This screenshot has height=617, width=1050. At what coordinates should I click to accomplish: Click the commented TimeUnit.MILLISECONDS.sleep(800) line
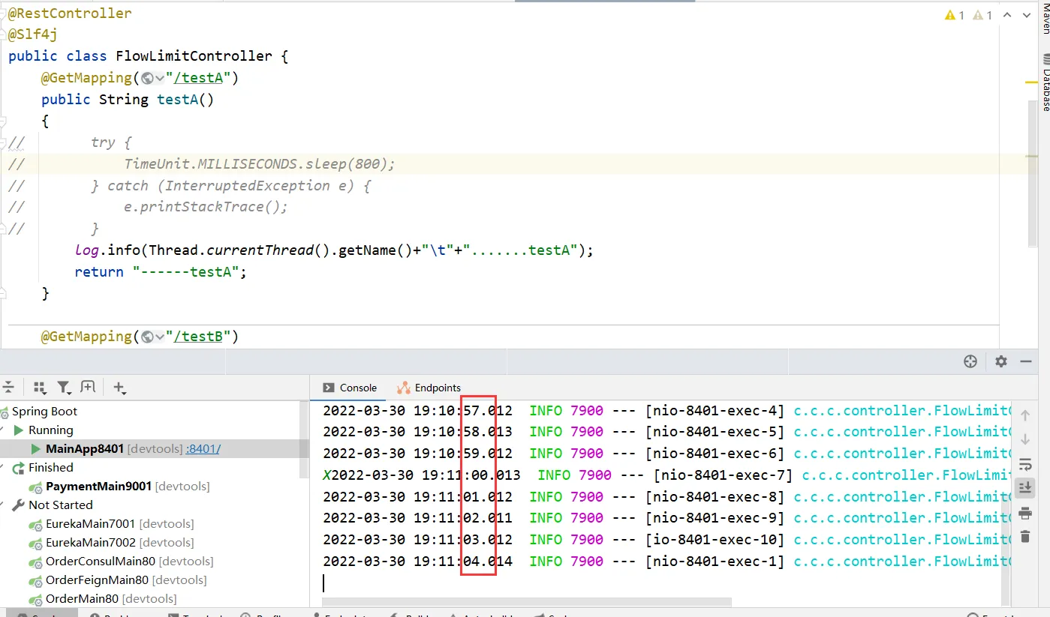pyautogui.click(x=260, y=164)
